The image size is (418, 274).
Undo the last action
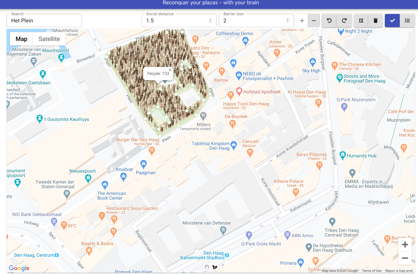point(329,20)
